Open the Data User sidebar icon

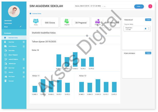pyautogui.click(x=5, y=42)
